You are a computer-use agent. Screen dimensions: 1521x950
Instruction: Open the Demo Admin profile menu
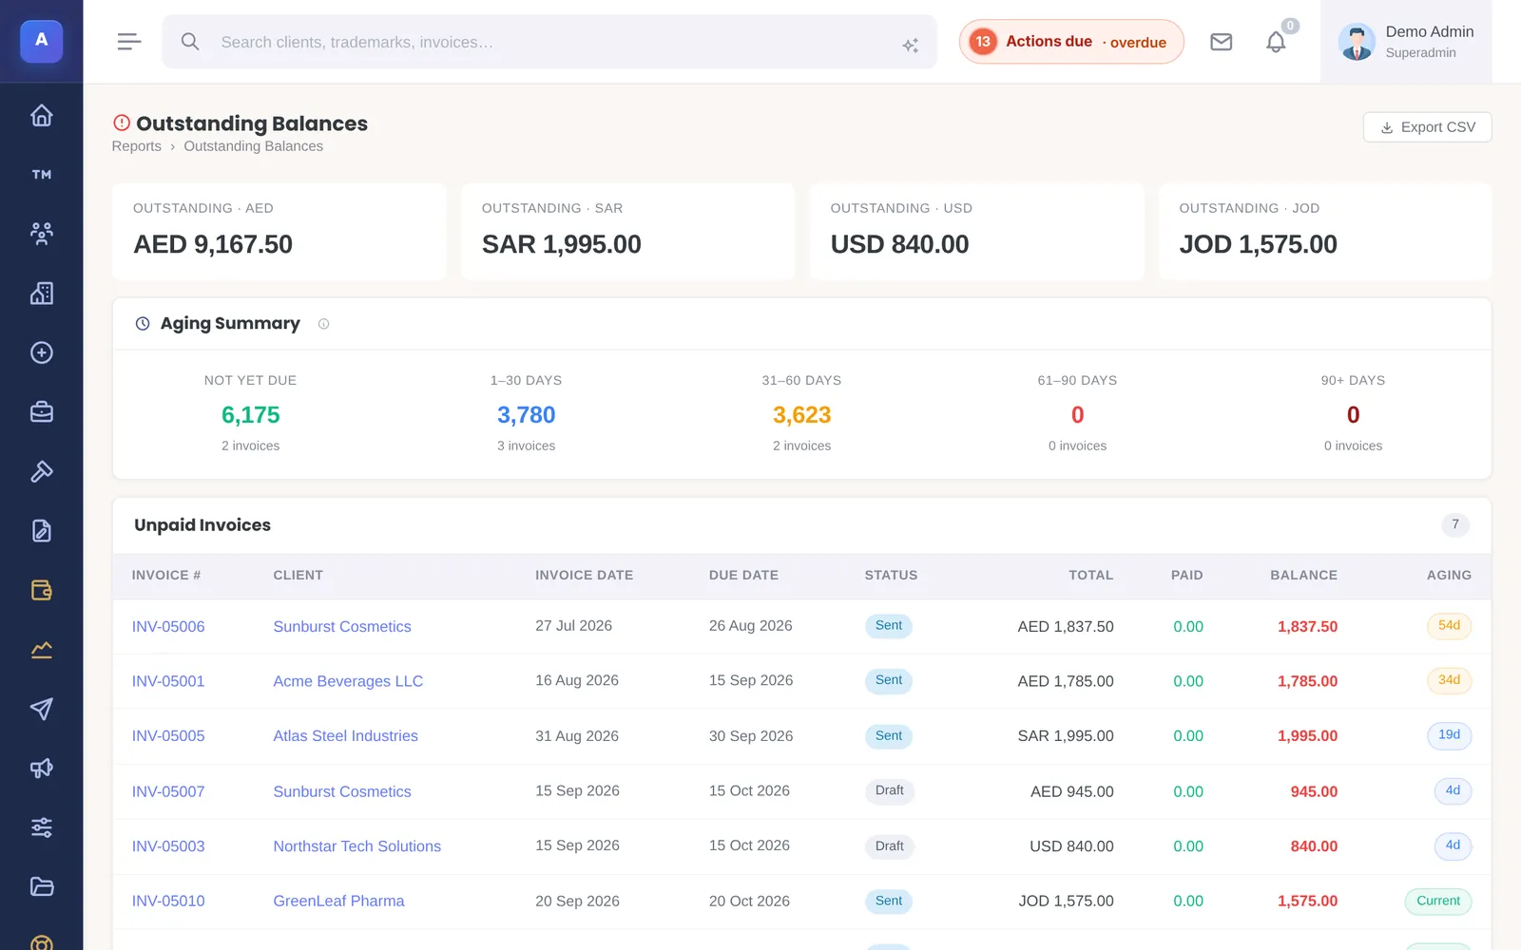point(1406,42)
